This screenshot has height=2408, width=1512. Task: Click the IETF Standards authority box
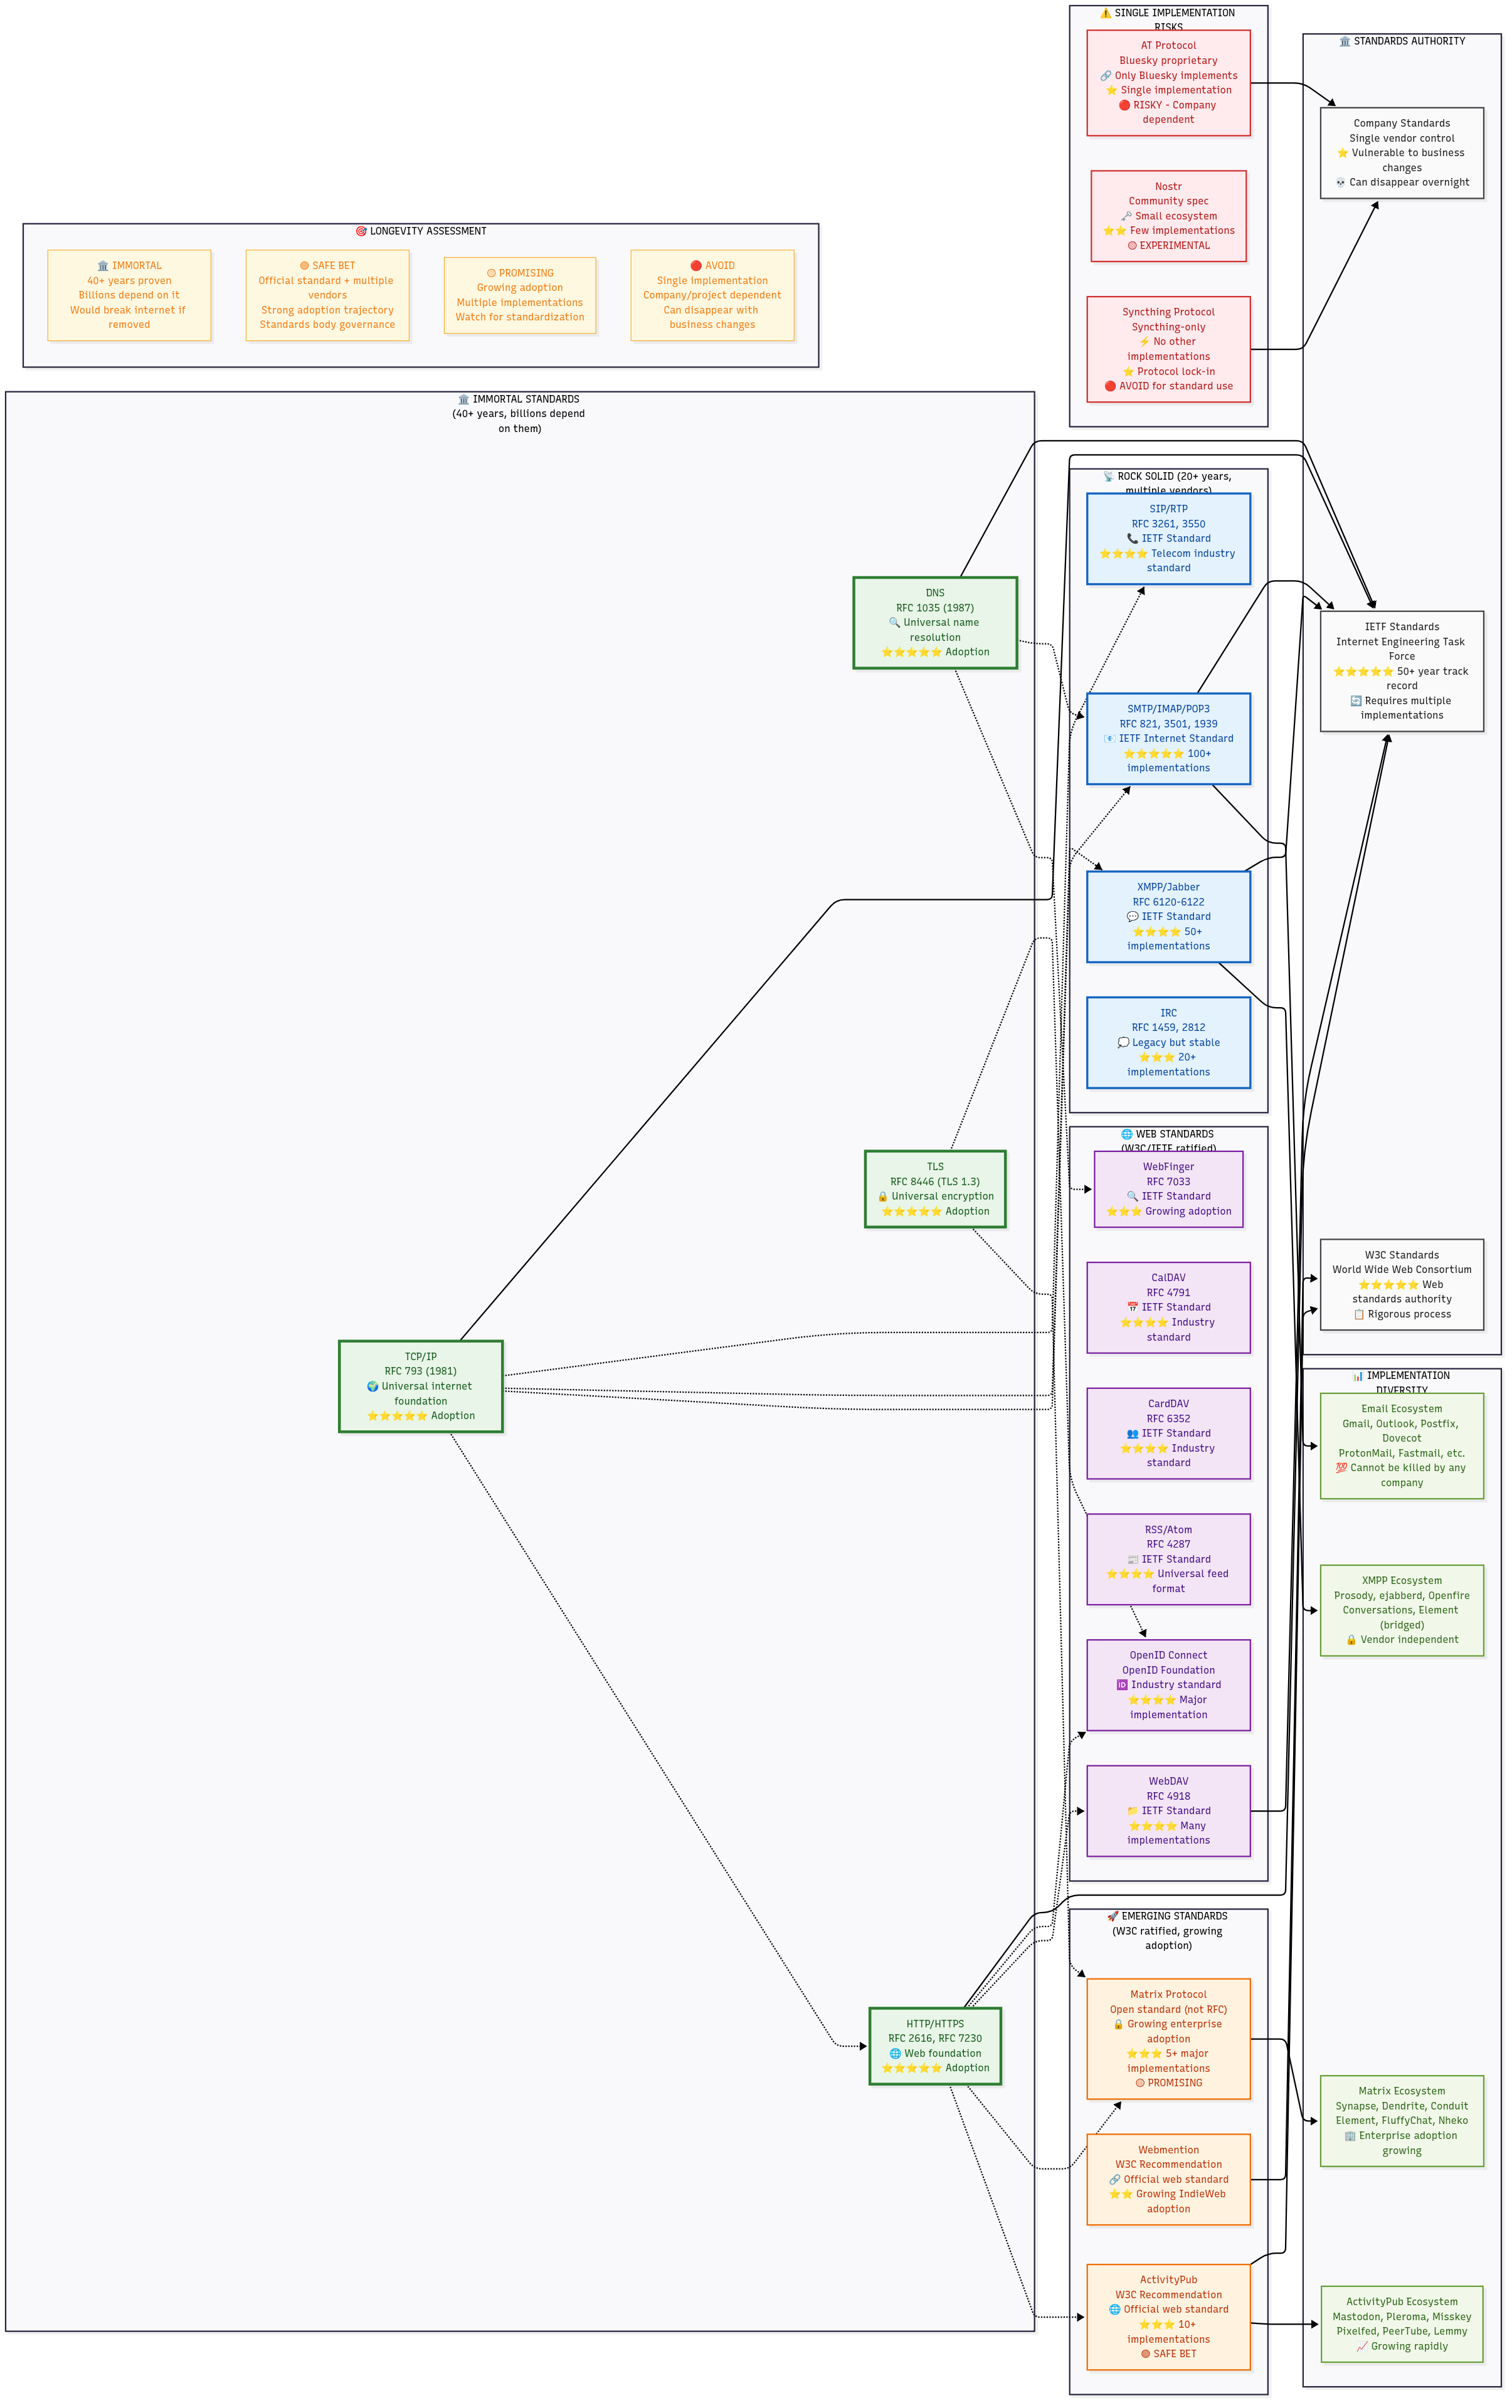(1401, 671)
